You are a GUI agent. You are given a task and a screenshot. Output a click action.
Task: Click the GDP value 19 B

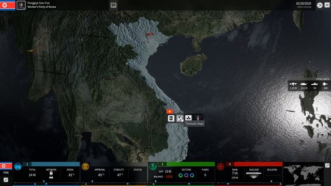pos(168,172)
